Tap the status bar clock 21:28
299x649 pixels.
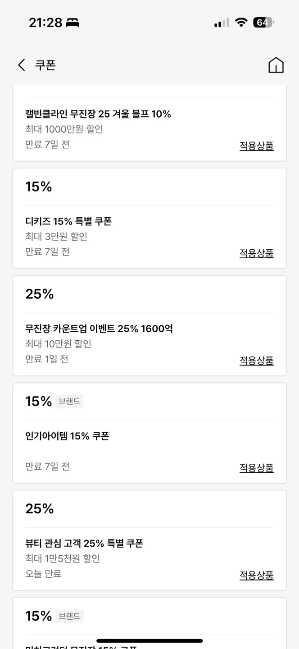(45, 23)
